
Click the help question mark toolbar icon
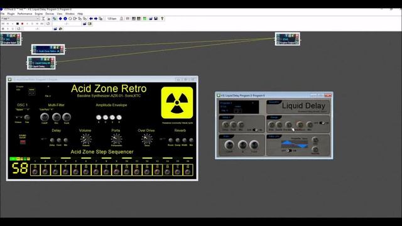pos(162,19)
